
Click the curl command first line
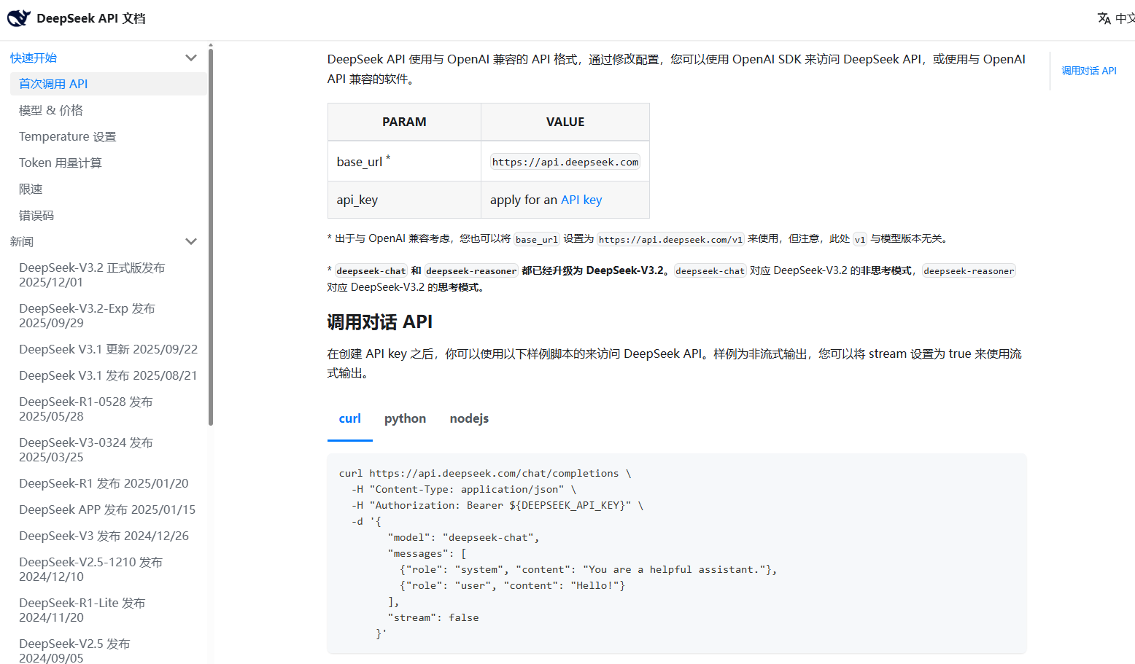[x=485, y=473]
